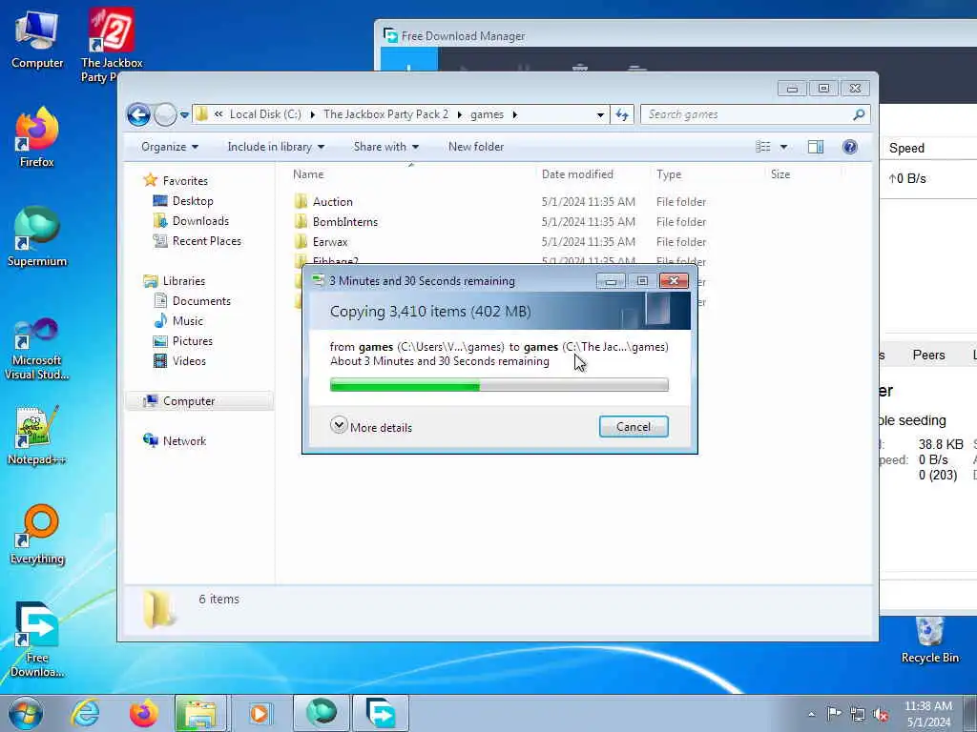Click Action Center flag tray icon
The height and width of the screenshot is (732, 977).
pos(834,713)
